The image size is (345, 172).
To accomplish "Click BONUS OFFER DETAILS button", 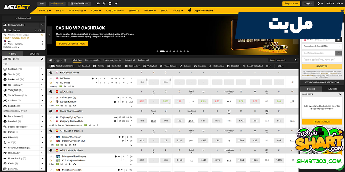I will [x=72, y=44].
